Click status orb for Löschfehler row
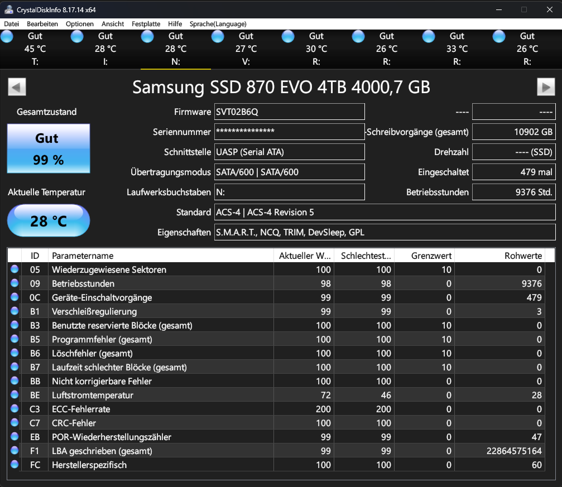Screen dimensions: 562x487 15,353
